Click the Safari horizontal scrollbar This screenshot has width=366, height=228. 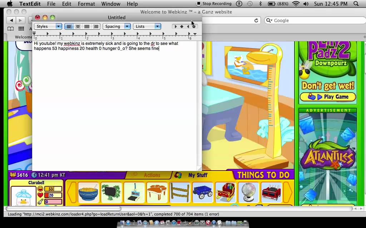click(x=64, y=208)
